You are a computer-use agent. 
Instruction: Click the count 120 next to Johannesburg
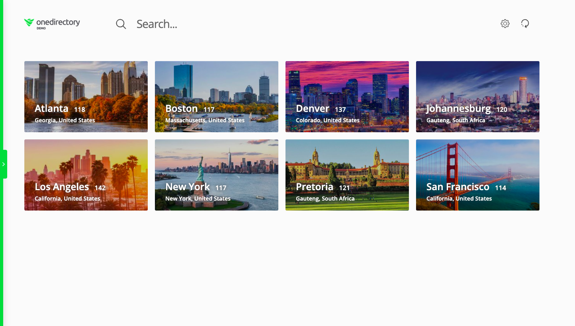(x=502, y=109)
